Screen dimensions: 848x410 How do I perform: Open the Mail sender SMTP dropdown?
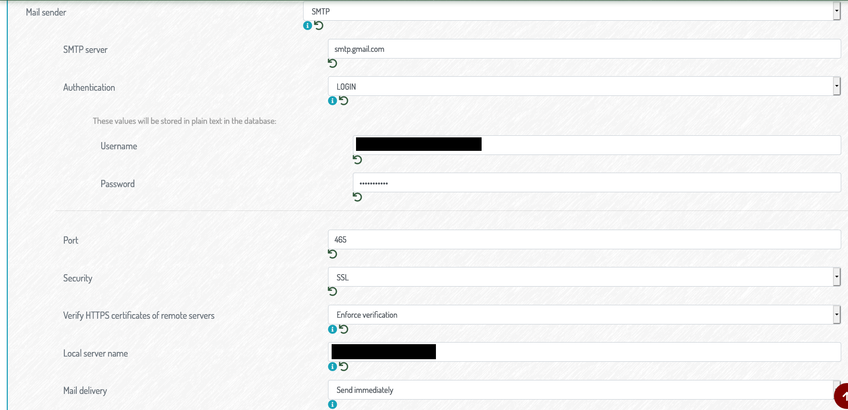(x=571, y=11)
